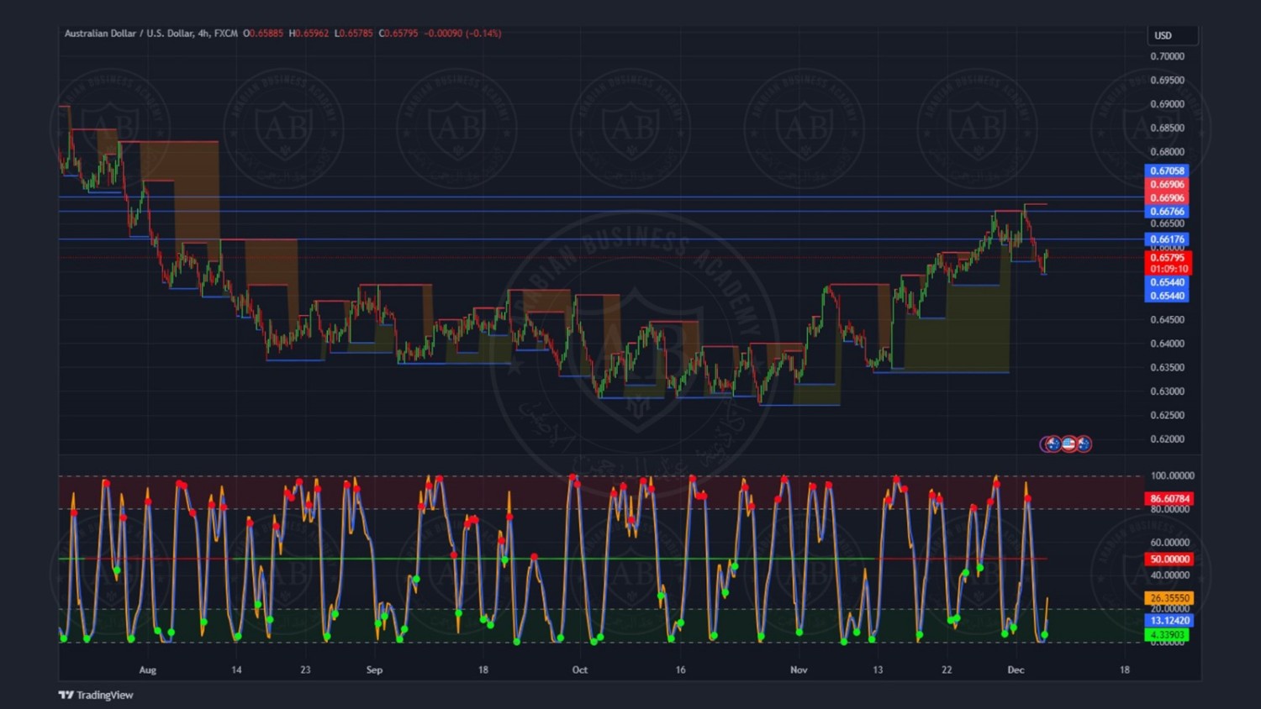Click the 14 date label on time axis
This screenshot has width=1261, height=709.
[237, 670]
